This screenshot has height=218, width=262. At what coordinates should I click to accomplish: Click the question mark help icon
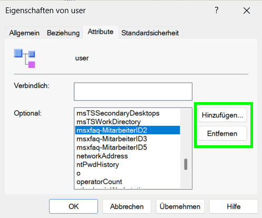[217, 11]
